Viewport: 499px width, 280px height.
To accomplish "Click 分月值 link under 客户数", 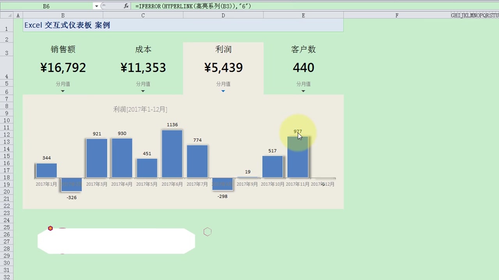I will coord(303,84).
